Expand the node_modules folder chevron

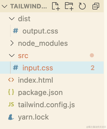(12, 43)
